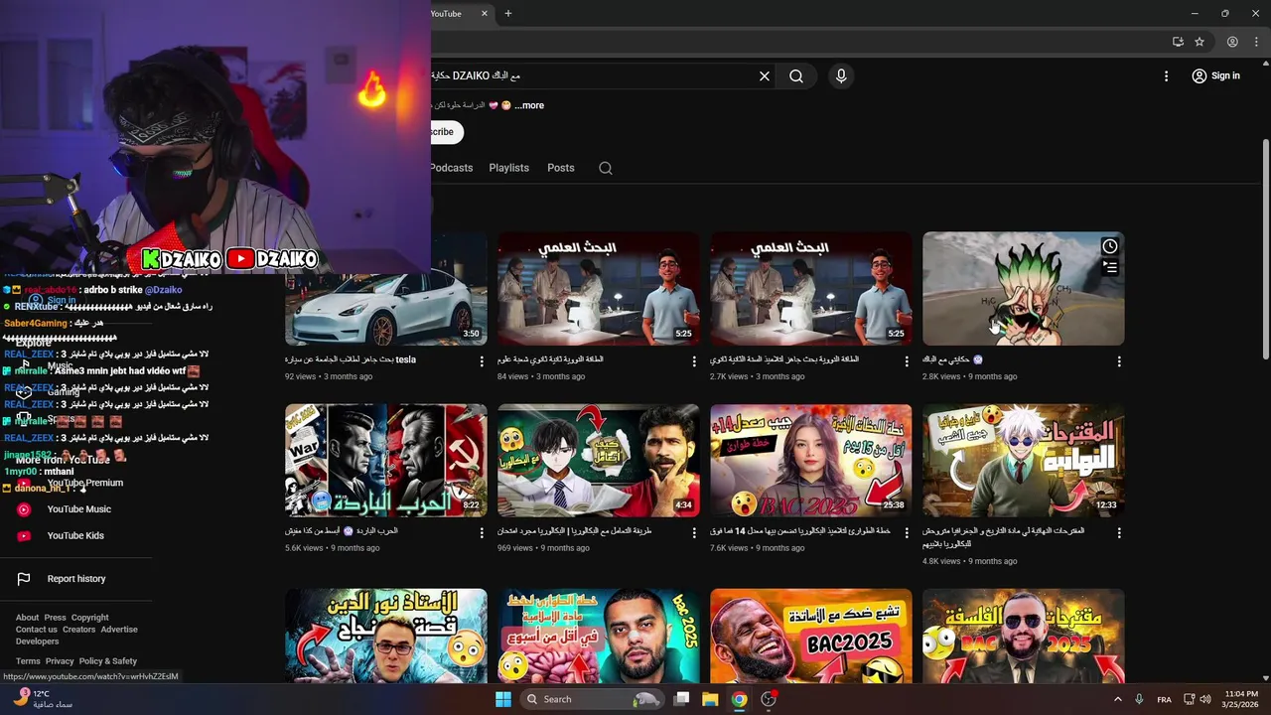Bookmark this page with the star icon
1271x715 pixels.
1200,42
